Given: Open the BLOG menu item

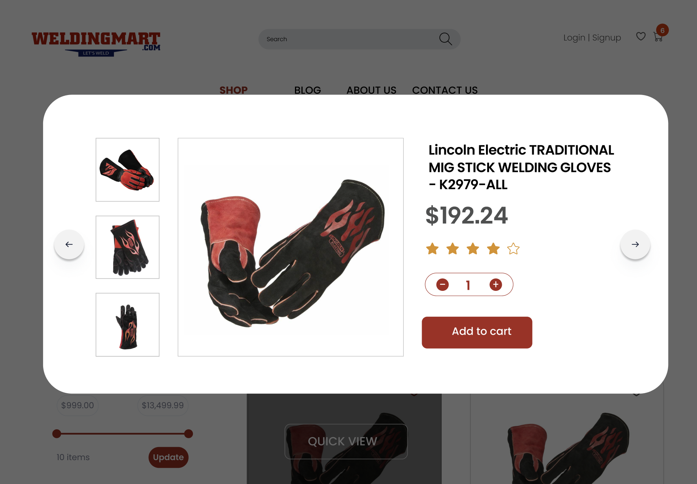Looking at the screenshot, I should (308, 90).
